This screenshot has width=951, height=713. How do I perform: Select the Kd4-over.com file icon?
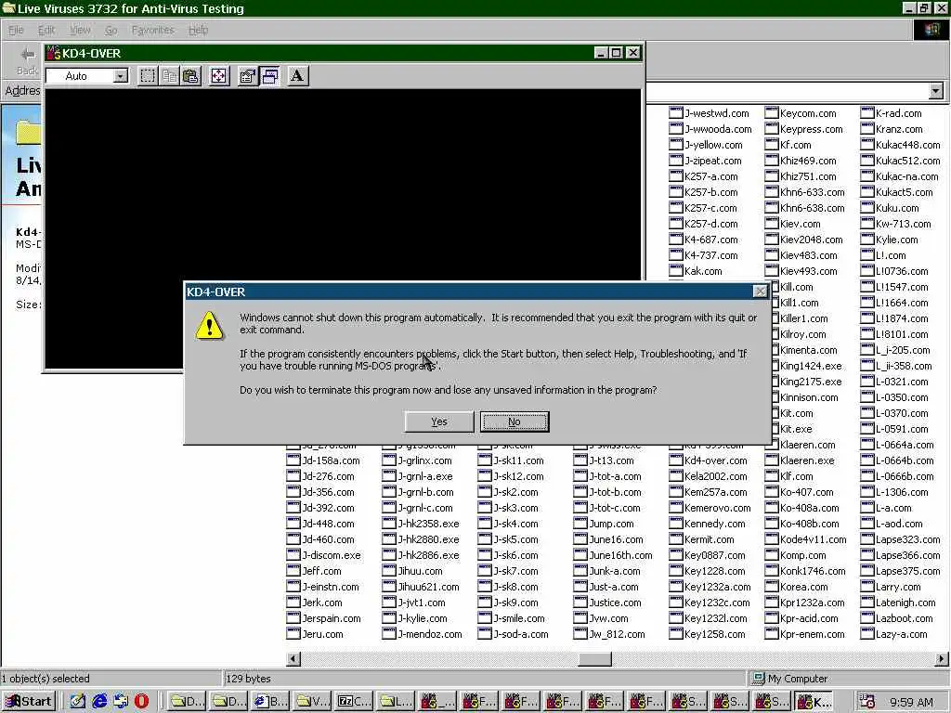pyautogui.click(x=676, y=460)
